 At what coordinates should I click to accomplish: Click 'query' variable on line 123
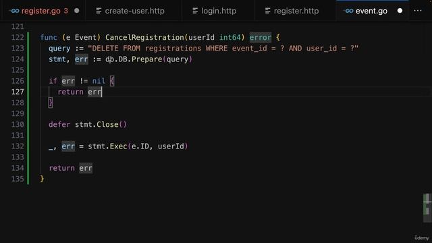coord(59,48)
